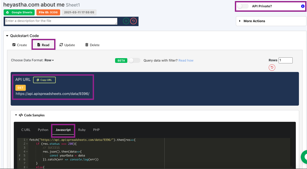Switch to the Update tab
Viewport: 307px width, 169px height.
[67, 45]
